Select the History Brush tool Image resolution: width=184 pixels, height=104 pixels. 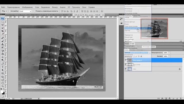(x=3, y=47)
